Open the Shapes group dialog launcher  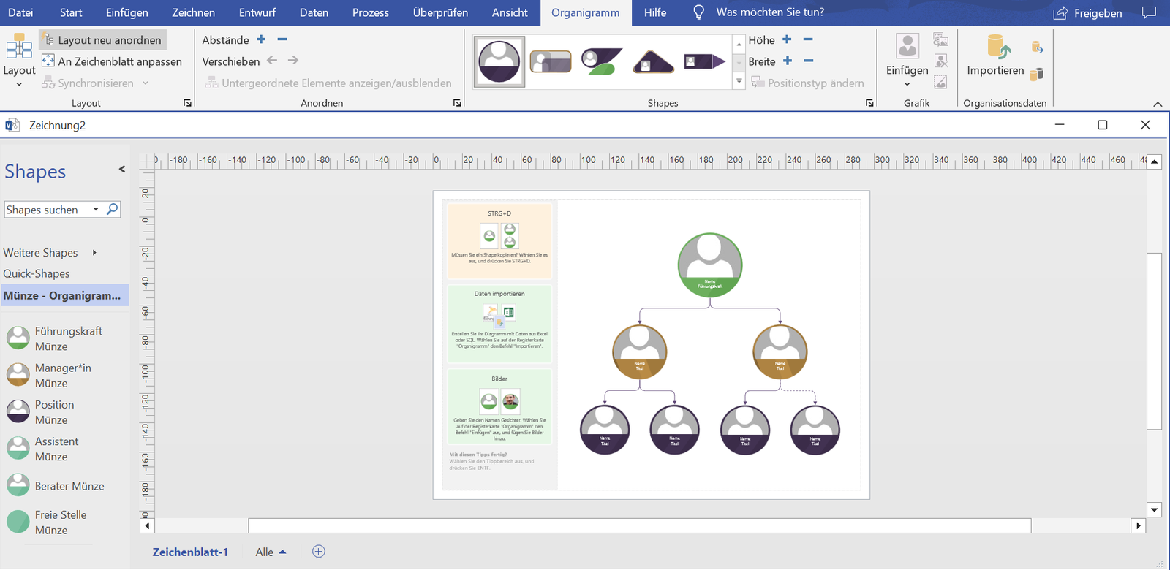(869, 103)
